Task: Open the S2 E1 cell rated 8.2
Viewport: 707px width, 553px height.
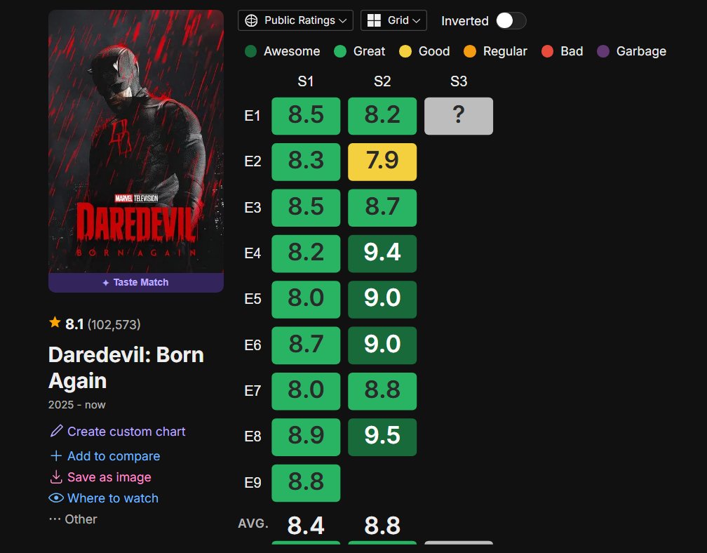Action: tap(382, 116)
